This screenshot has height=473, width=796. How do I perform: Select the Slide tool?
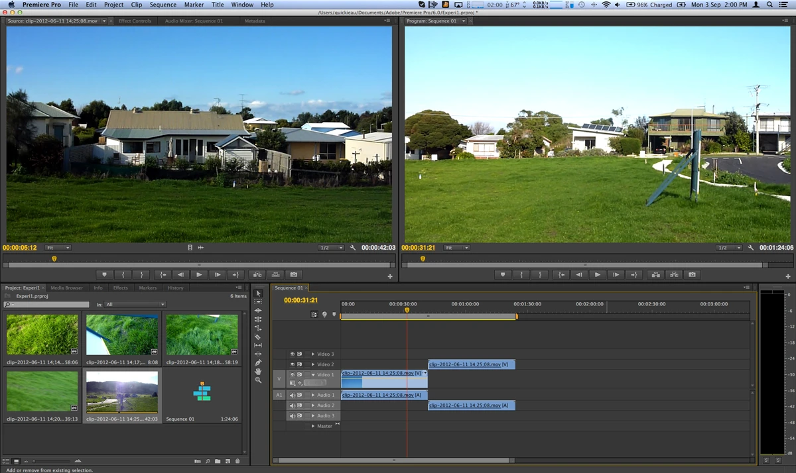(x=258, y=354)
